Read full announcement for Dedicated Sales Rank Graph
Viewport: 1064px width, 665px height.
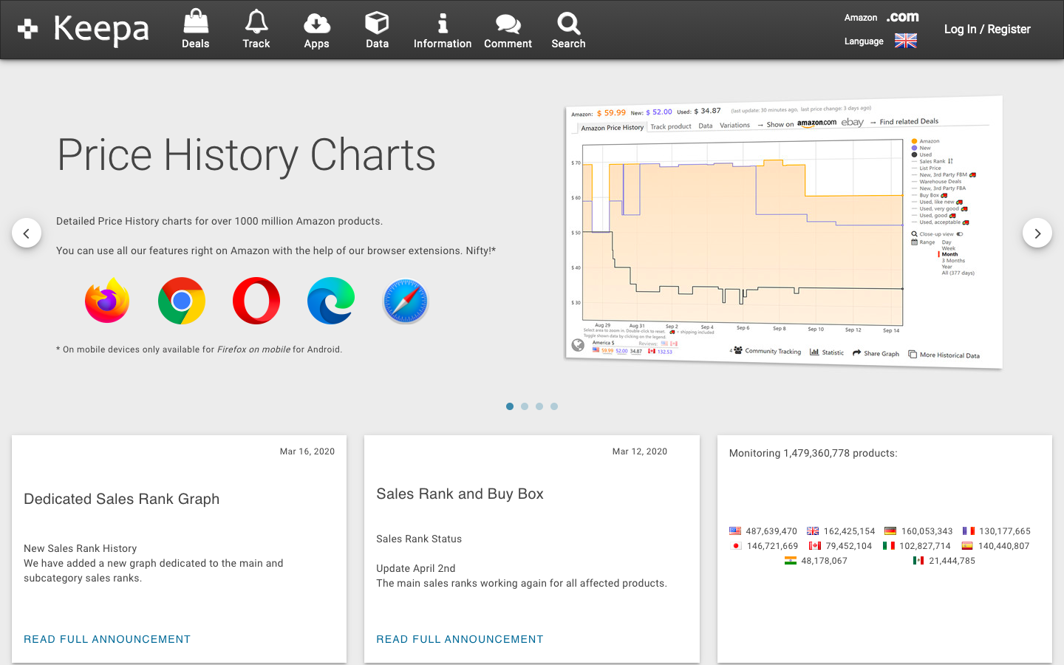pos(107,639)
